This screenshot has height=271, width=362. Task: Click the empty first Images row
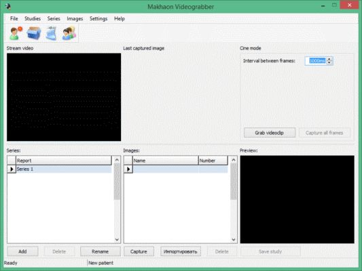180,169
